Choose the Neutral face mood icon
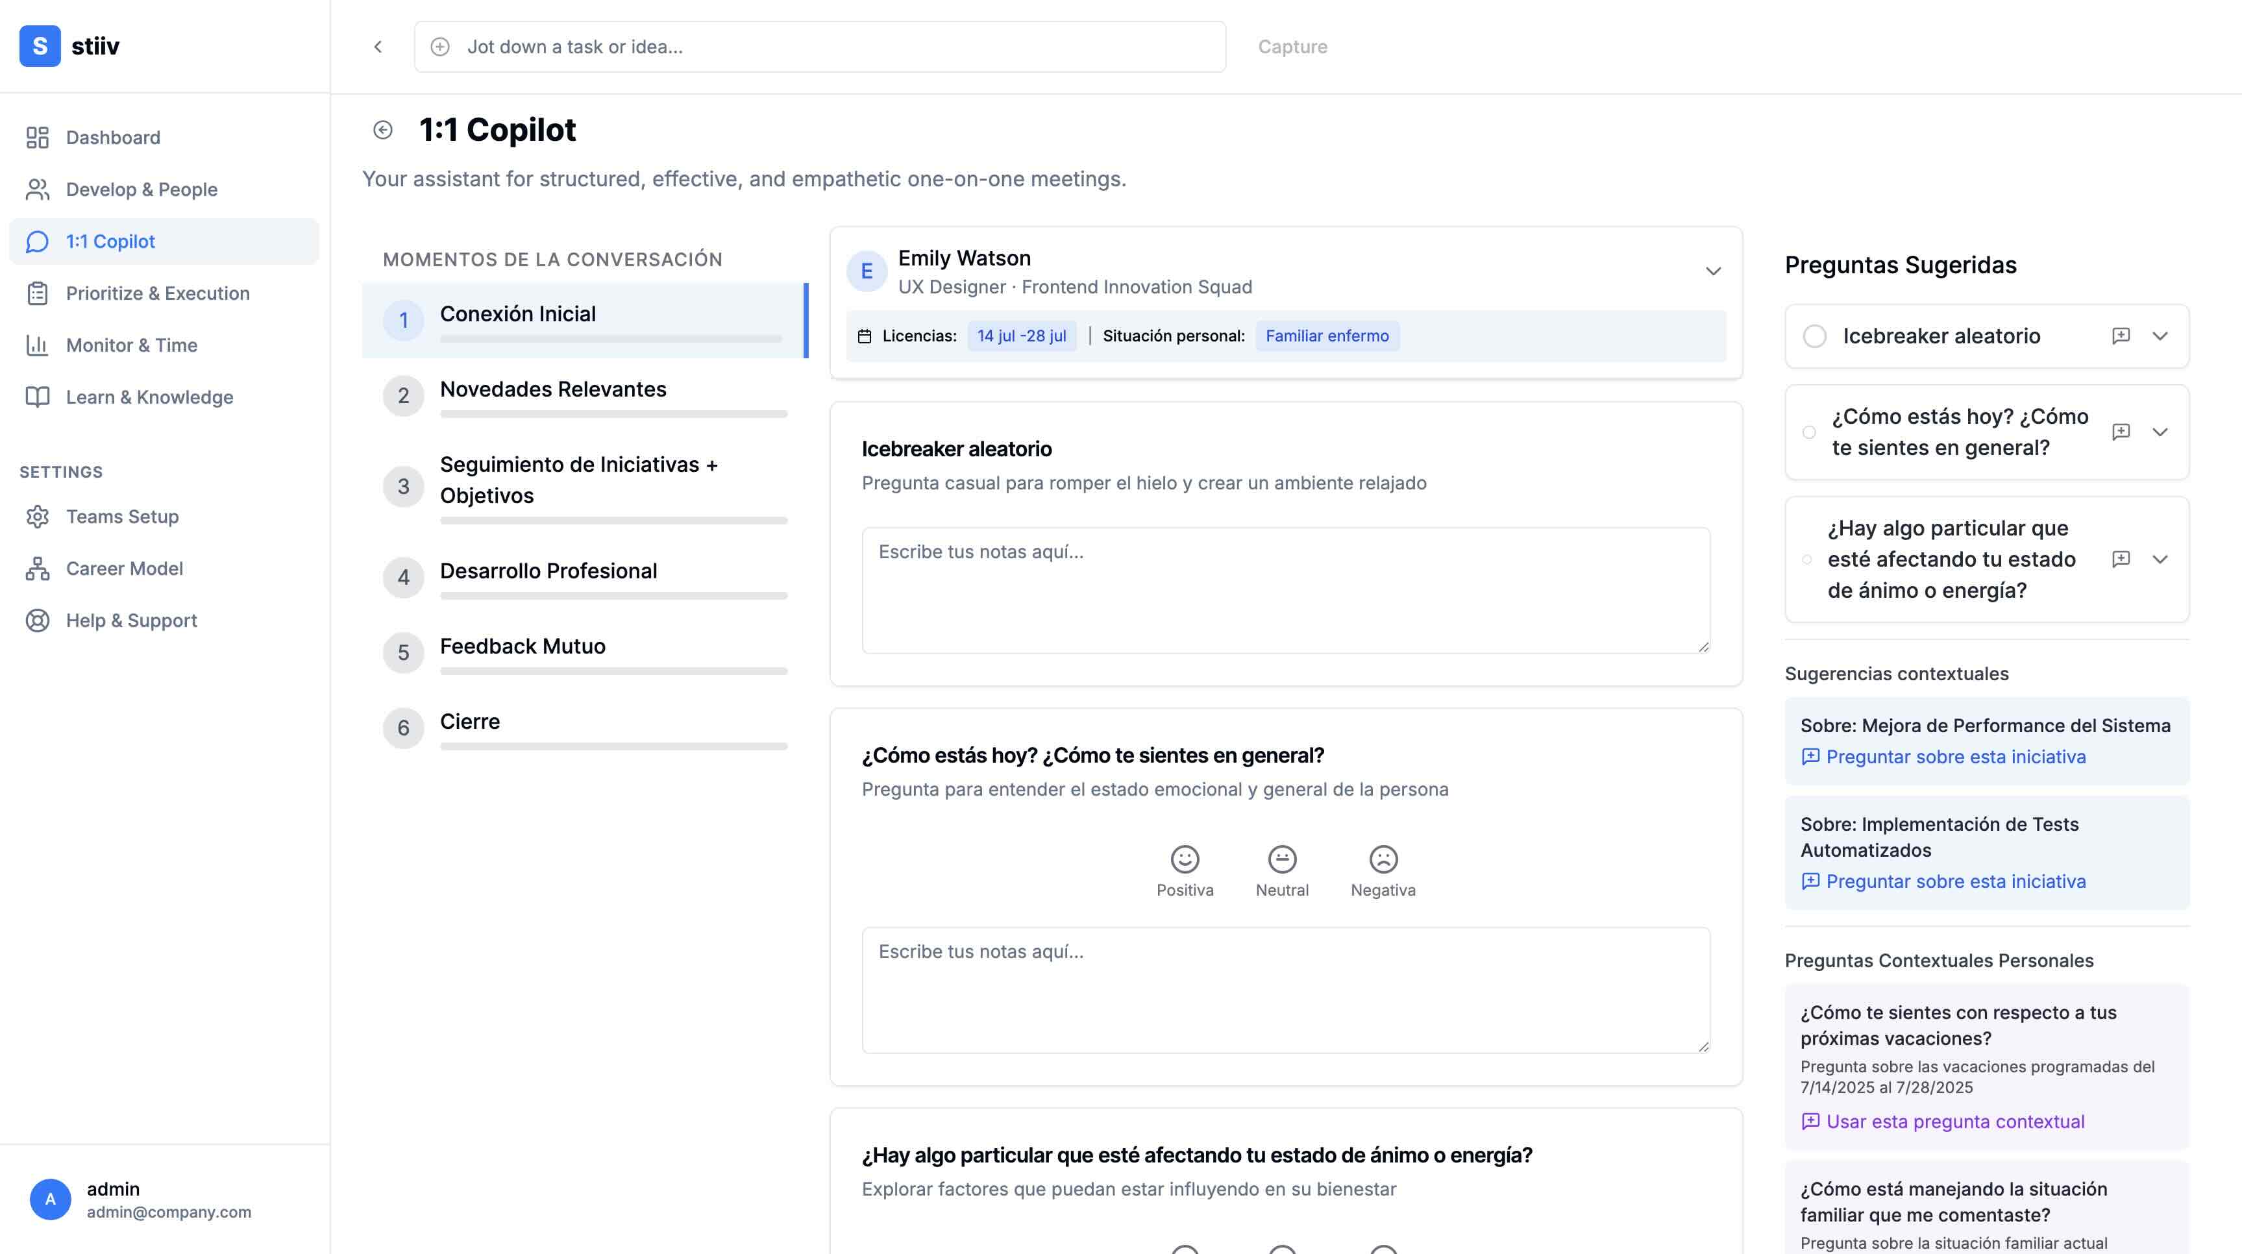 point(1282,860)
